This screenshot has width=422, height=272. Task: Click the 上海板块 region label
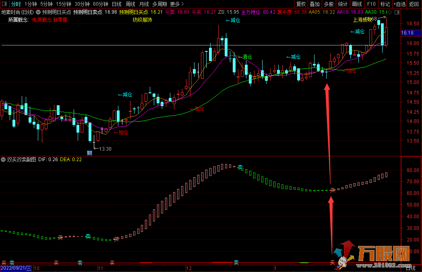tap(362, 20)
